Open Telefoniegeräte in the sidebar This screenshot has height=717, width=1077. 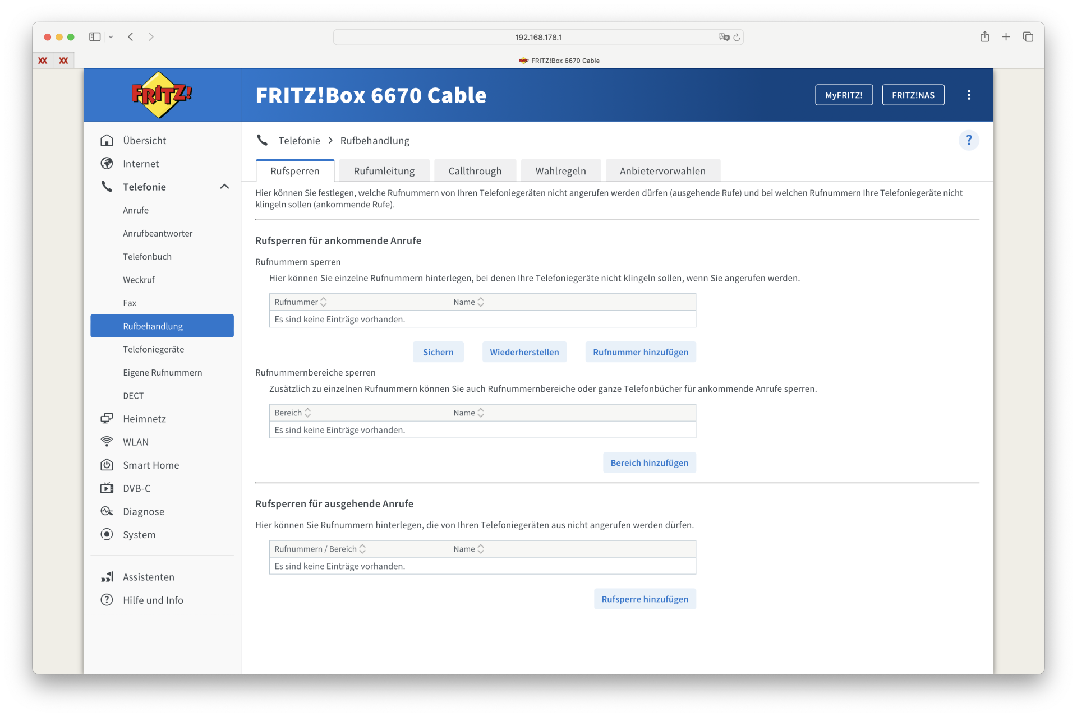154,349
